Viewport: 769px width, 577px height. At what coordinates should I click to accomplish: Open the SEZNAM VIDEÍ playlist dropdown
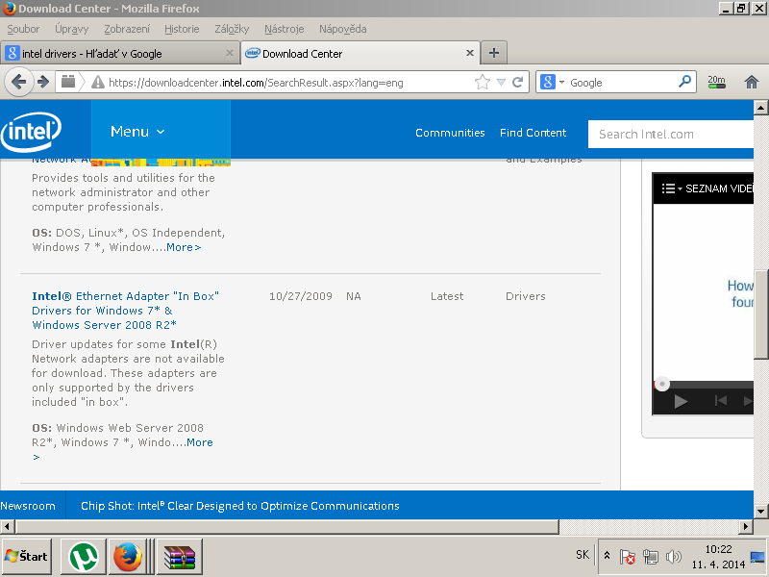click(707, 188)
